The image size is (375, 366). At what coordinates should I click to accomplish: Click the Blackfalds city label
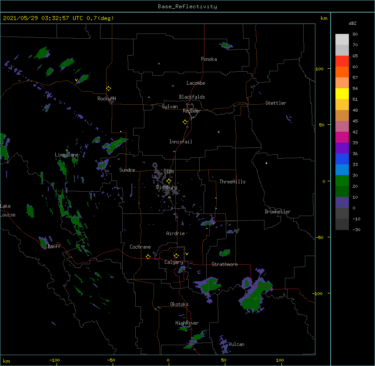[192, 97]
